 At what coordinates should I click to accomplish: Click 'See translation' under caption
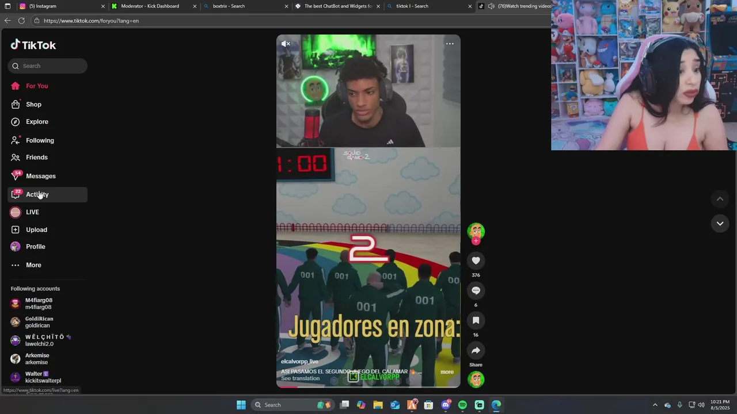pyautogui.click(x=300, y=378)
